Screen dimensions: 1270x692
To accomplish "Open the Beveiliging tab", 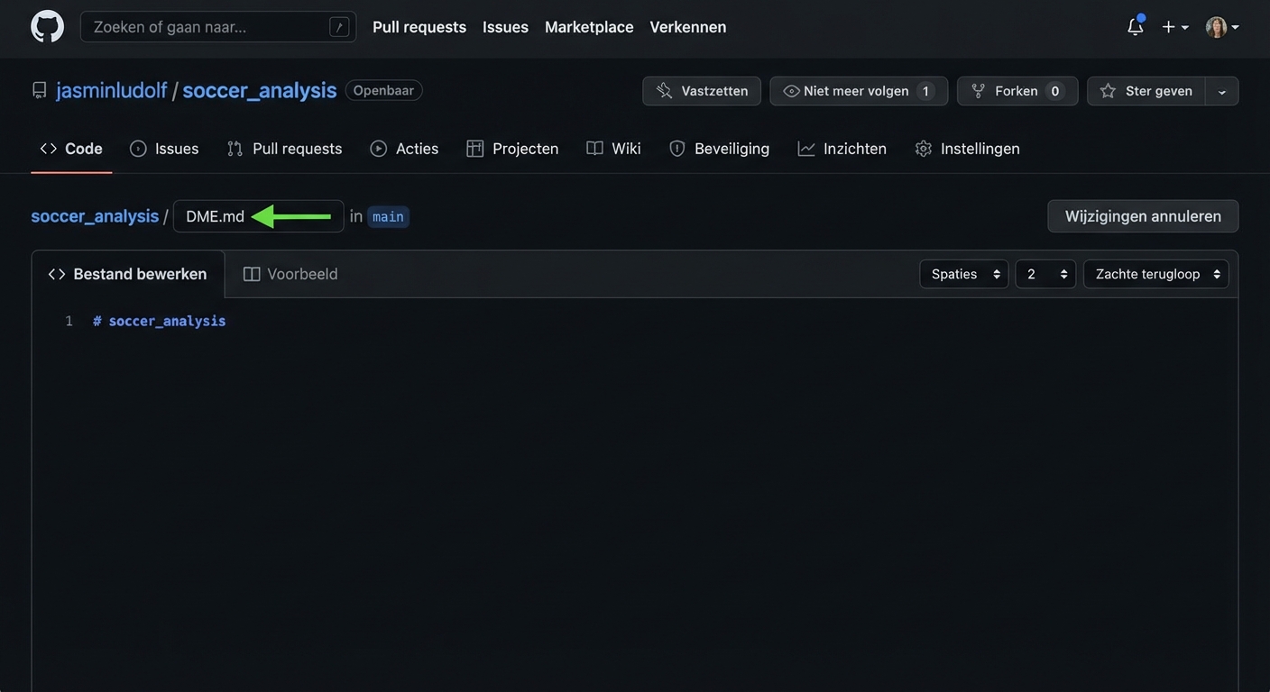I will click(x=719, y=149).
